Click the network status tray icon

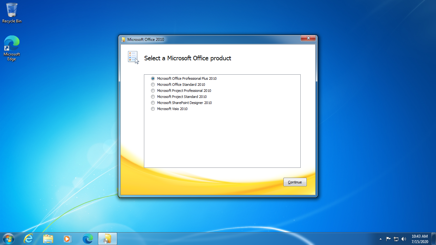(396, 239)
